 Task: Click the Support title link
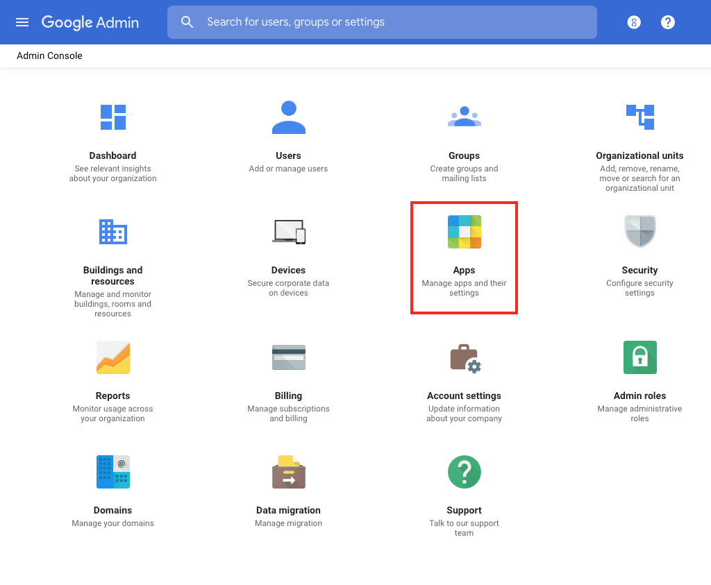465,510
